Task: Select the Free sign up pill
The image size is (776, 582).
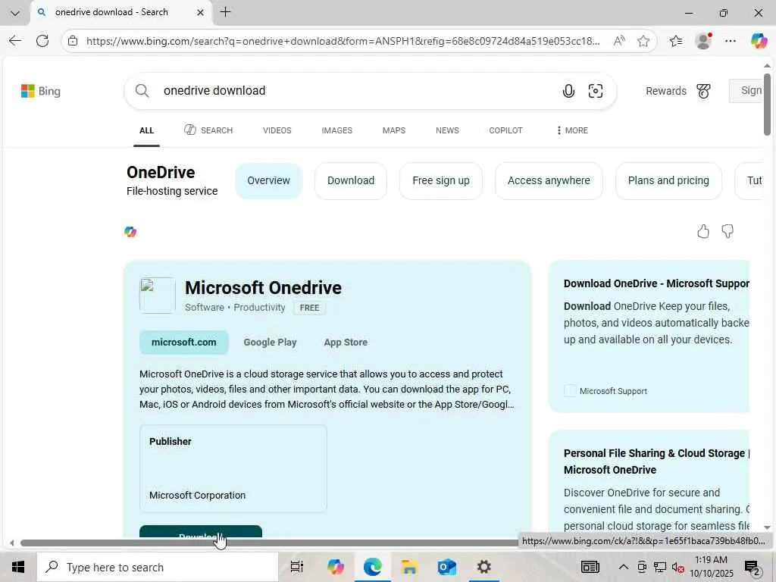Action: [x=441, y=180]
